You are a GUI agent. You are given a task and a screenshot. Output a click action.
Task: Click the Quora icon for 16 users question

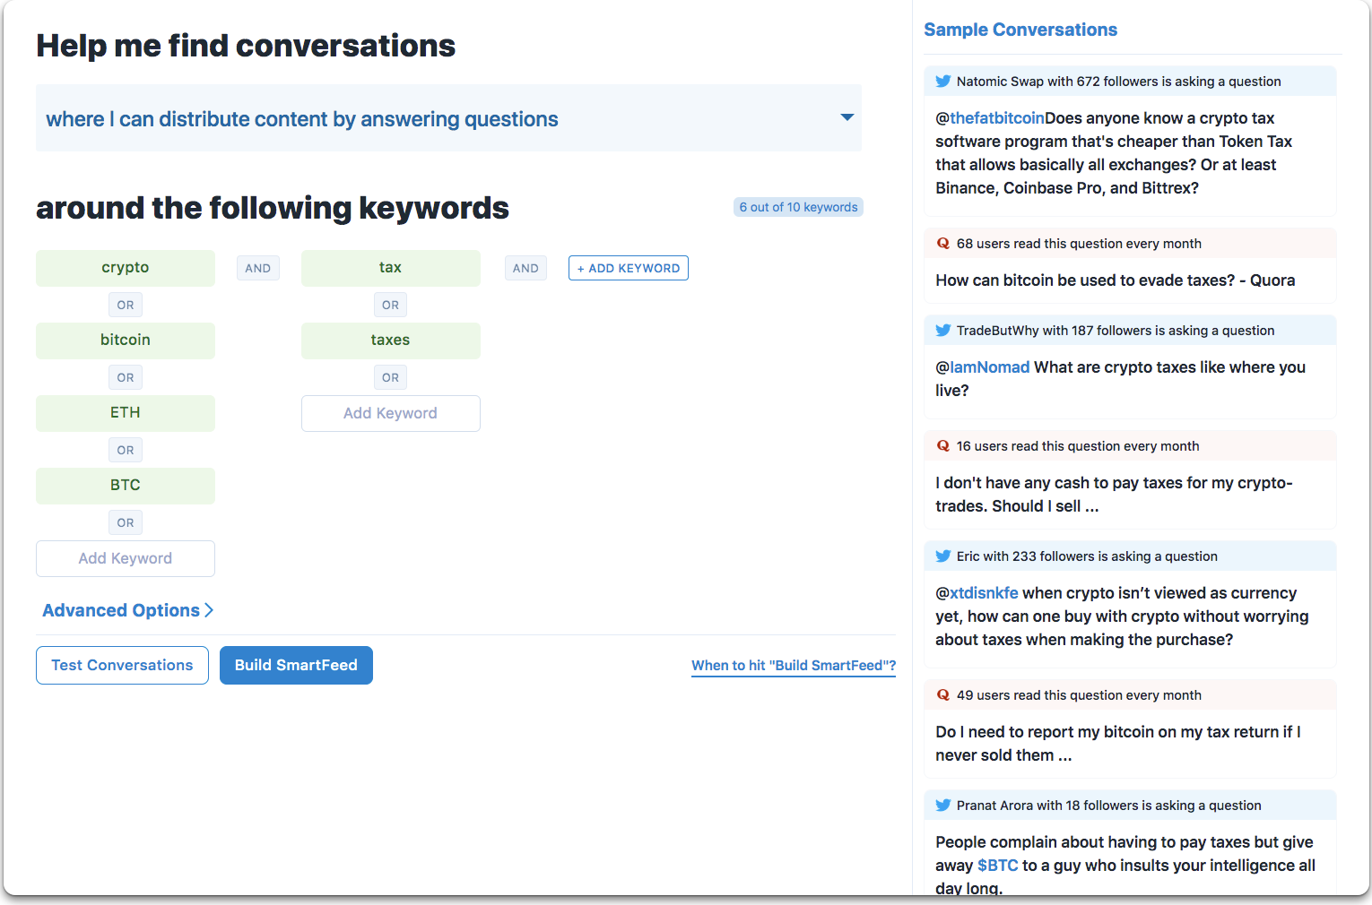pos(942,445)
